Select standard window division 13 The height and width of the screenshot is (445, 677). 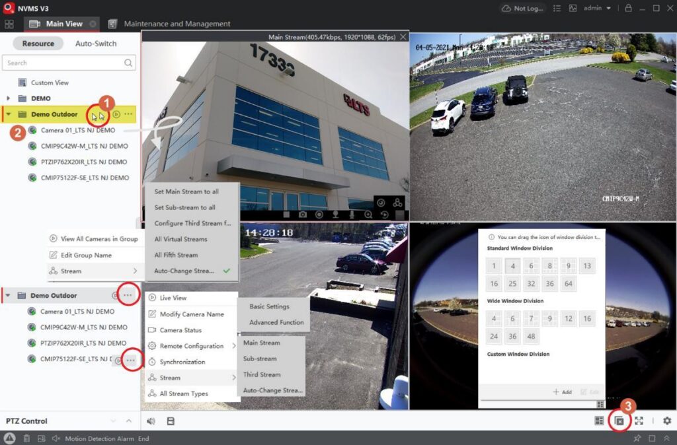pos(587,266)
